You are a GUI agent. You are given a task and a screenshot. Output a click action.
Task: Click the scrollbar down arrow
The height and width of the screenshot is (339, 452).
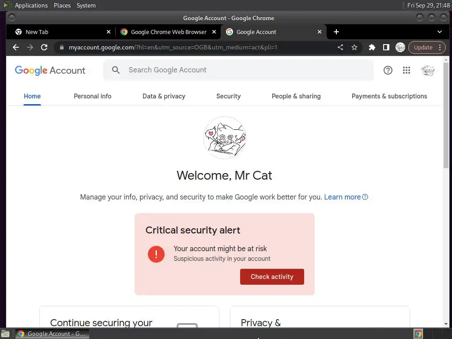(x=446, y=324)
